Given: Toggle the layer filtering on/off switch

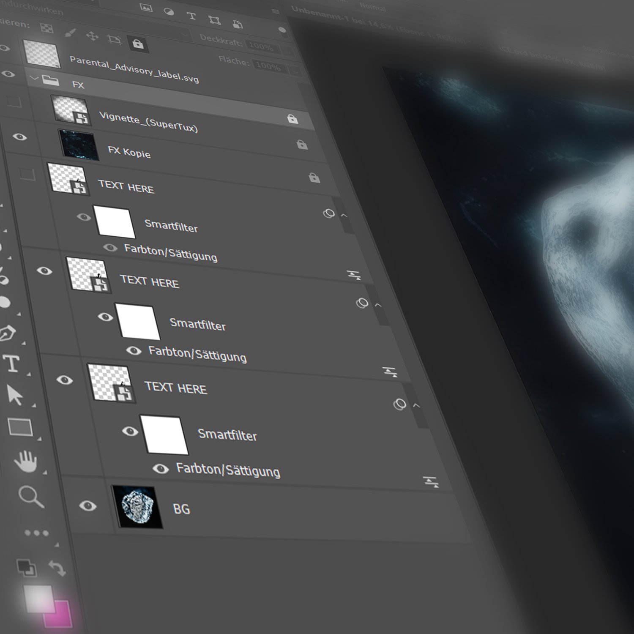Looking at the screenshot, I should point(283,32).
